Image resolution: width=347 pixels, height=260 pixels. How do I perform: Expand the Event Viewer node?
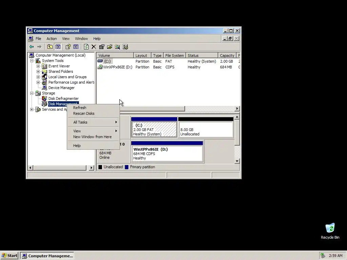[x=38, y=66]
